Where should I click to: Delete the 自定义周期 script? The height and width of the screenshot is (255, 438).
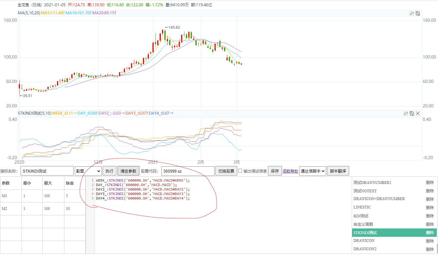pyautogui.click(x=430, y=224)
